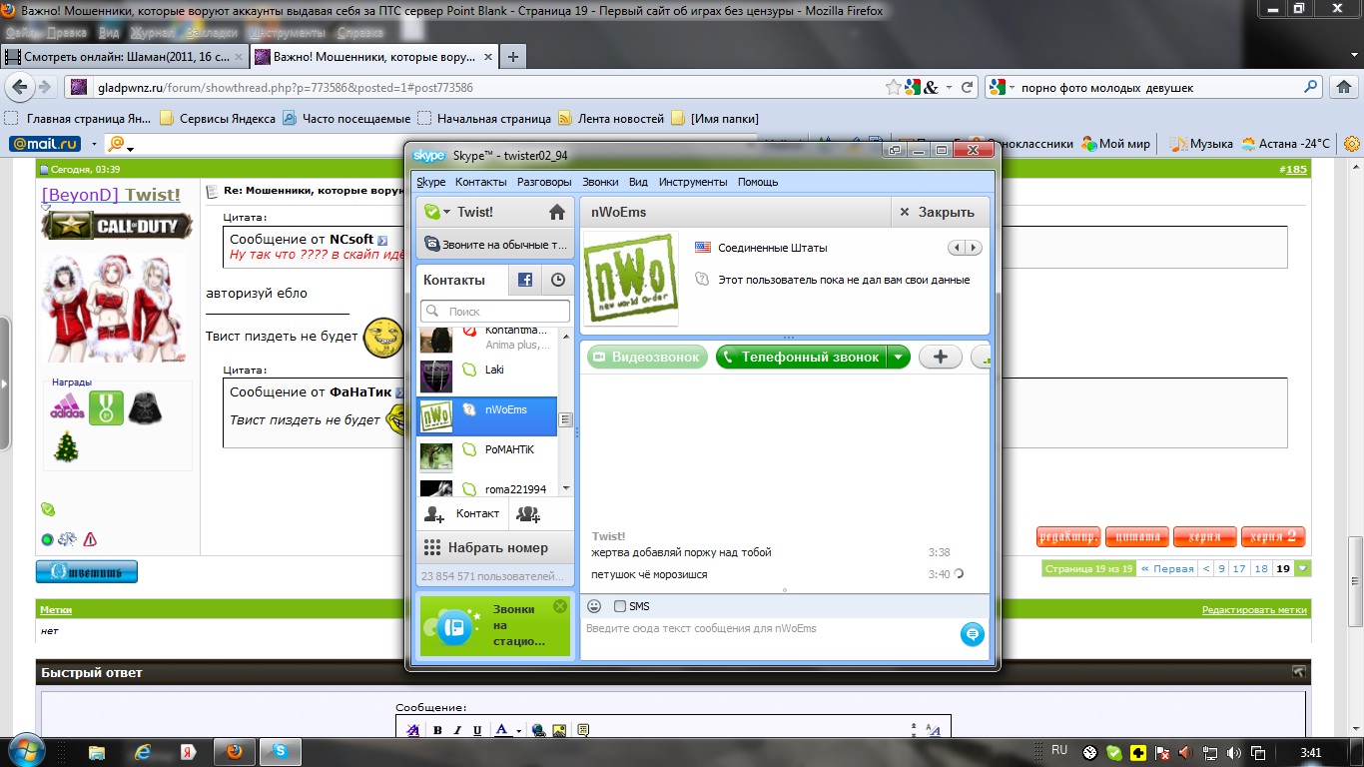The height and width of the screenshot is (767, 1364).
Task: Enable the SMS checkbox
Action: coord(620,606)
